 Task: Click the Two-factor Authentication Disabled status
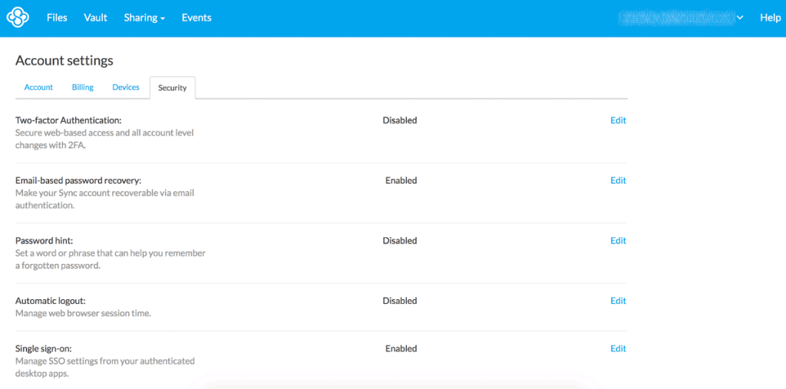point(400,120)
